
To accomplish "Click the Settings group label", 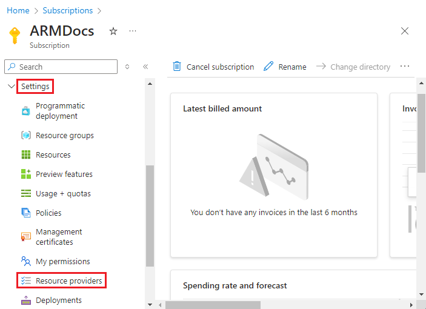I will [x=35, y=87].
